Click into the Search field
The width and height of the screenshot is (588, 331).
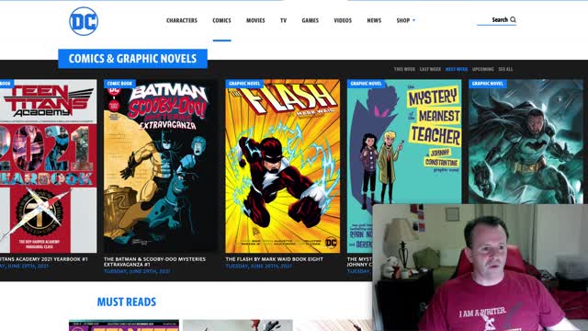(496, 20)
